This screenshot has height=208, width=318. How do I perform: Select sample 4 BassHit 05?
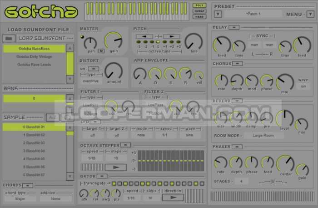(x=34, y=159)
